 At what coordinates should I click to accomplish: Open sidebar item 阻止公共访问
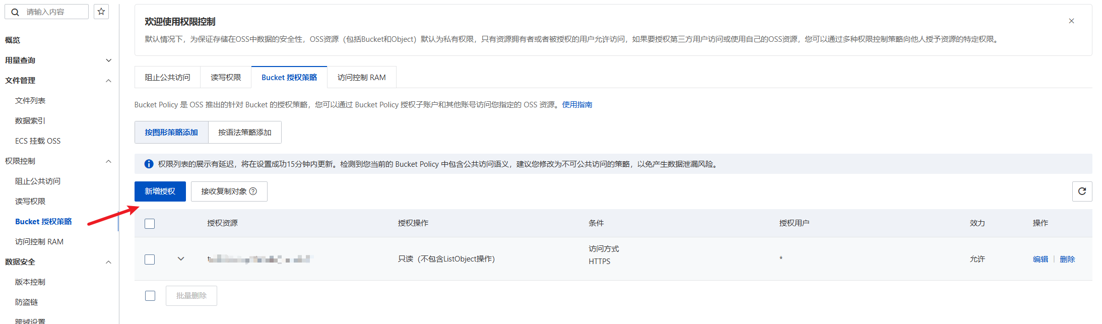(x=38, y=181)
